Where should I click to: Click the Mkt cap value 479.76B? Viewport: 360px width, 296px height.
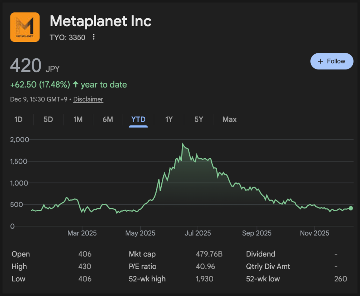tap(209, 254)
